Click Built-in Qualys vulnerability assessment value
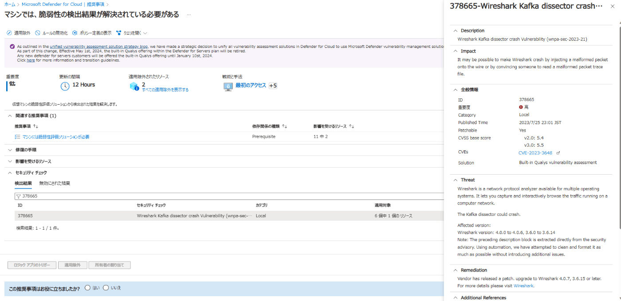 pos(558,163)
